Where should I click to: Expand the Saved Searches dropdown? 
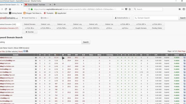point(29,18)
